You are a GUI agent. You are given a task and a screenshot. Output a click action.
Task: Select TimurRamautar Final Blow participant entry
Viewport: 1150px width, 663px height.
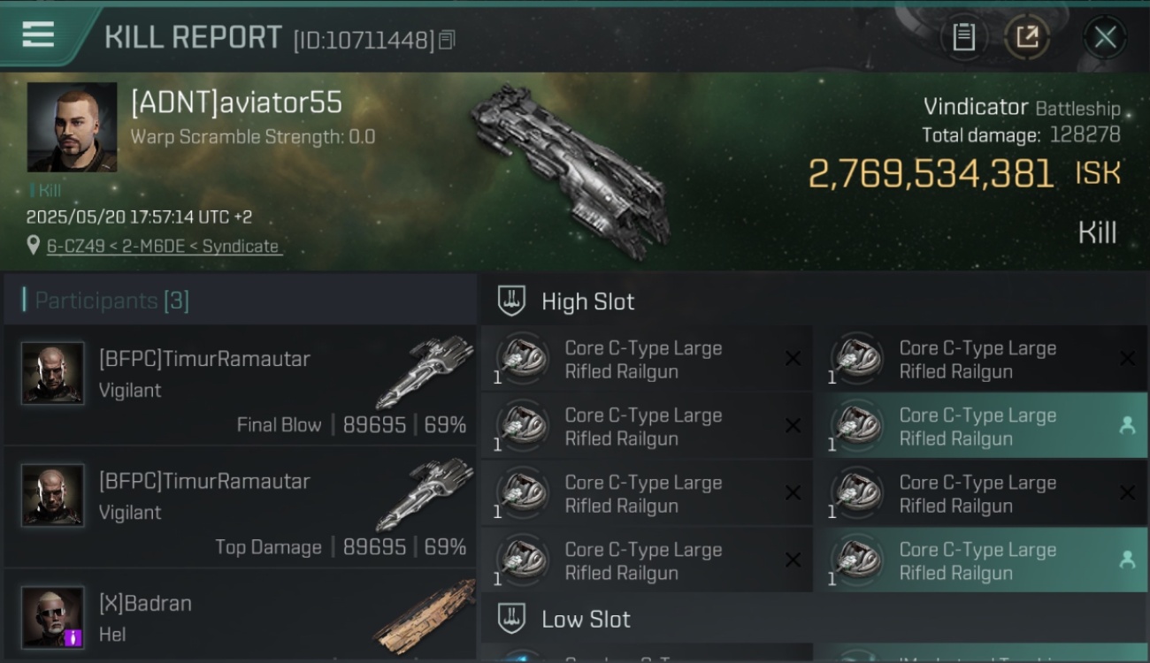pos(240,385)
